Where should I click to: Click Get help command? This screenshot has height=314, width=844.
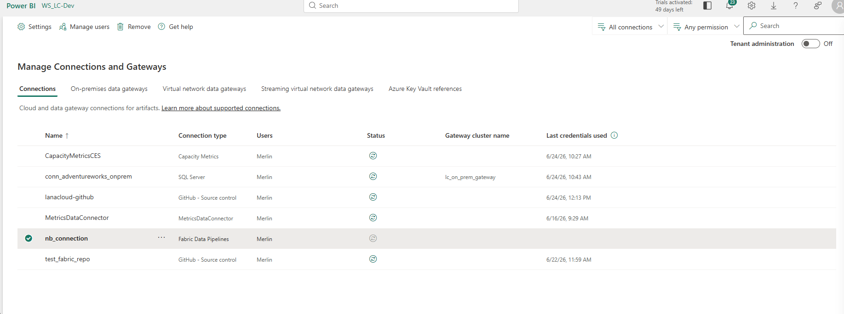[175, 27]
